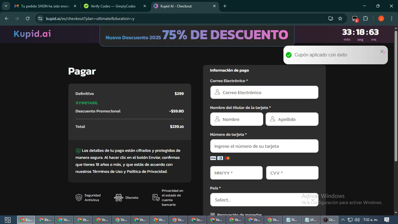Click the address bar URL
Screen dimensions: 398x224
coord(90,19)
